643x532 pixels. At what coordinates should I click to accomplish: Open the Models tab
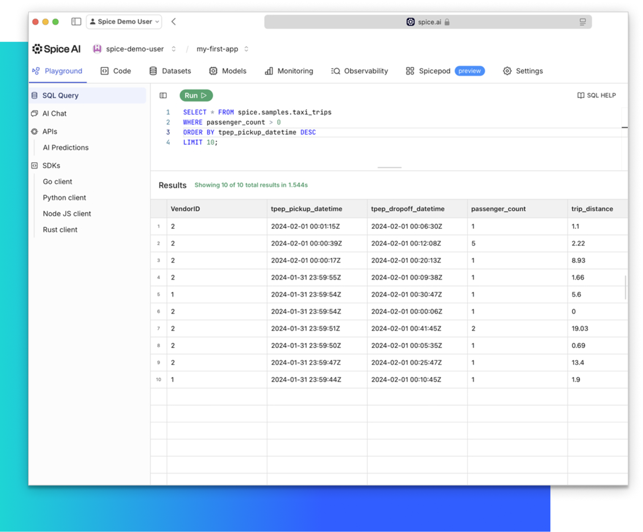228,71
